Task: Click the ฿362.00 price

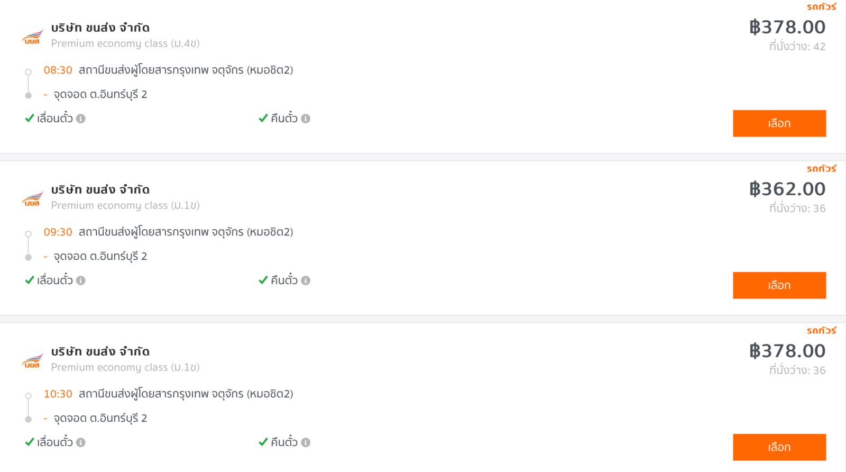Action: (787, 189)
